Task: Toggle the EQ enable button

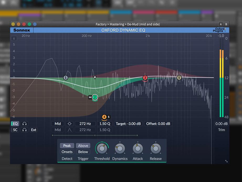Action: (x=15, y=124)
